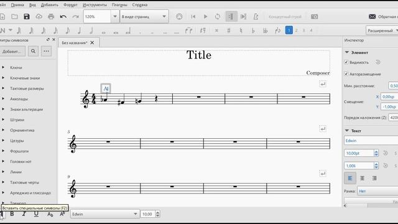Close the 'Без названия' score tab
The width and height of the screenshot is (398, 224).
(92, 43)
